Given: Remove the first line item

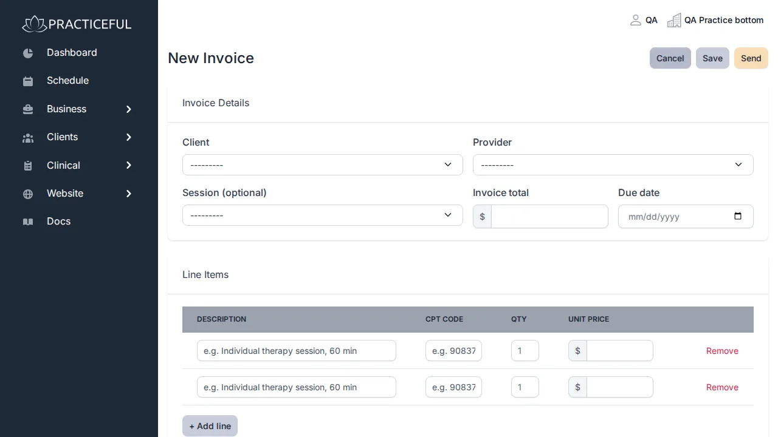Looking at the screenshot, I should point(722,351).
